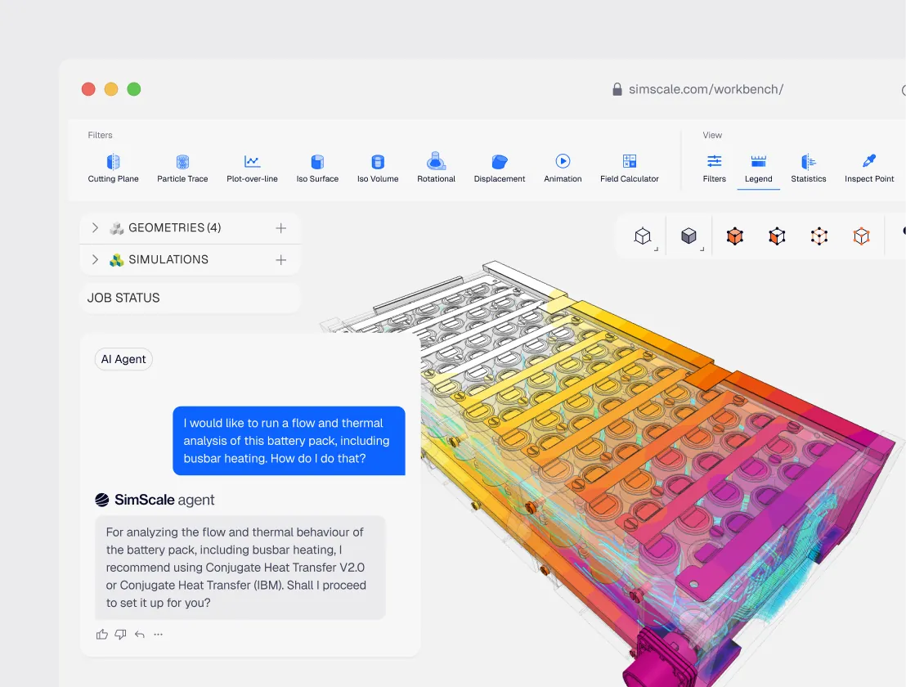Screen dimensions: 906x687
Task: Expand the SIMULATIONS tree
Action: tap(96, 259)
